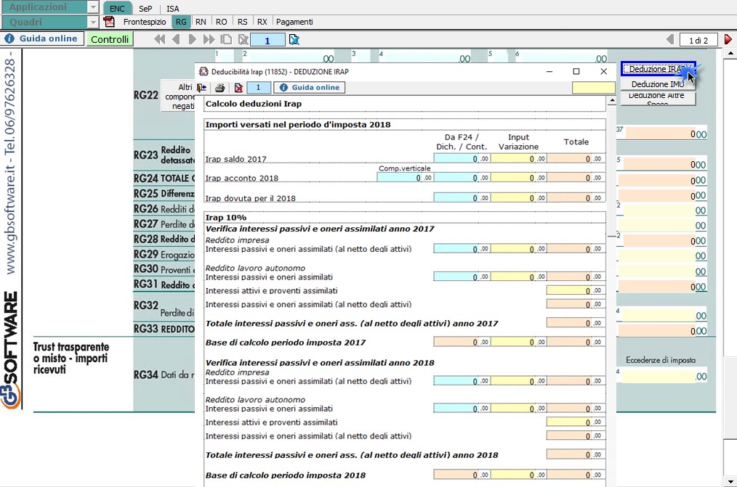737x487 pixels.
Task: Go to previous page with gray arrow beside '1 di 2'
Action: point(670,39)
